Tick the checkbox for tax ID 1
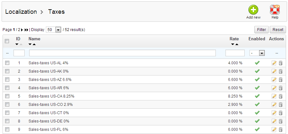Viewport: 288px width, 134px height. (x=7, y=63)
